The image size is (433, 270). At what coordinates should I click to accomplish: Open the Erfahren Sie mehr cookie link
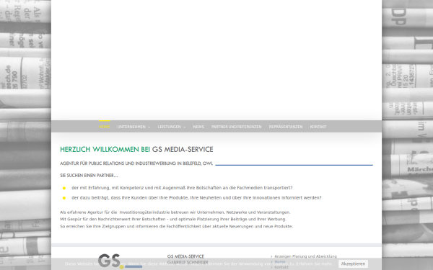314,264
